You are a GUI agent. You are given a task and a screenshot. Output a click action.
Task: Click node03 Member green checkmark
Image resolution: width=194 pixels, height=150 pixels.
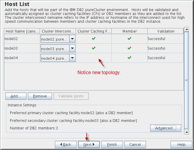129,48
